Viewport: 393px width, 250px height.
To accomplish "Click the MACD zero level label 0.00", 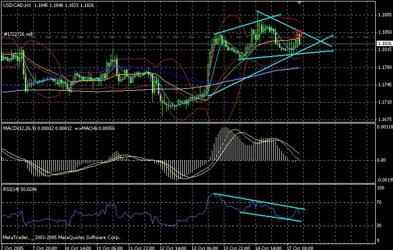I will (382, 160).
